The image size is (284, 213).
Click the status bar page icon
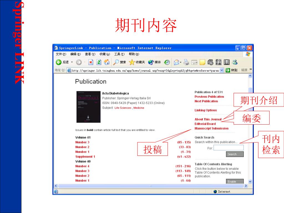click(56, 191)
